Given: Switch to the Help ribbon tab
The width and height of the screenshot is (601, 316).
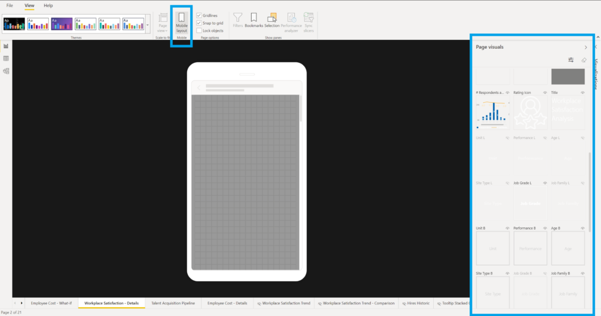Looking at the screenshot, I should coord(48,5).
